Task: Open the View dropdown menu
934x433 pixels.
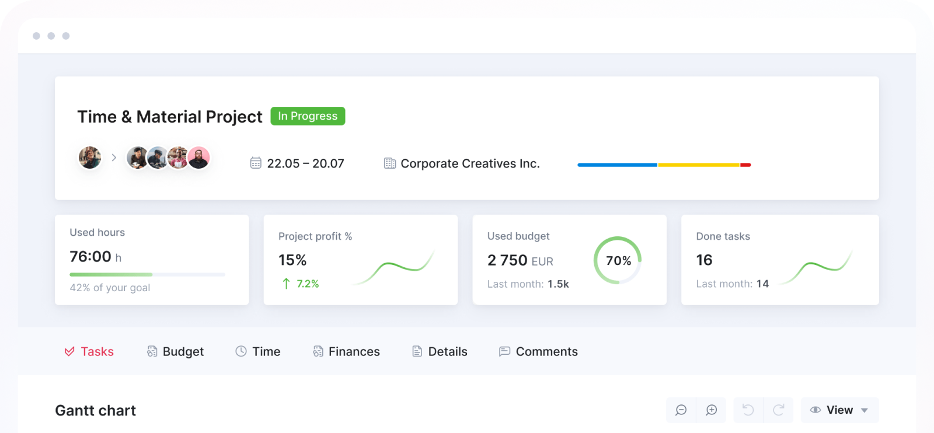Action: point(839,410)
